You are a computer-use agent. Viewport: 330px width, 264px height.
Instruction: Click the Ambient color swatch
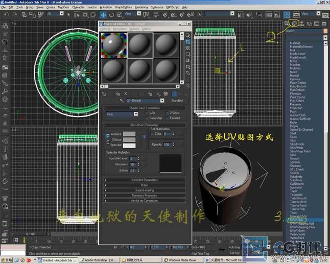coord(129,134)
